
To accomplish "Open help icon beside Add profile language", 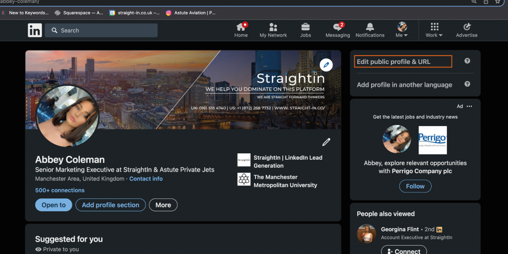I will (x=467, y=83).
